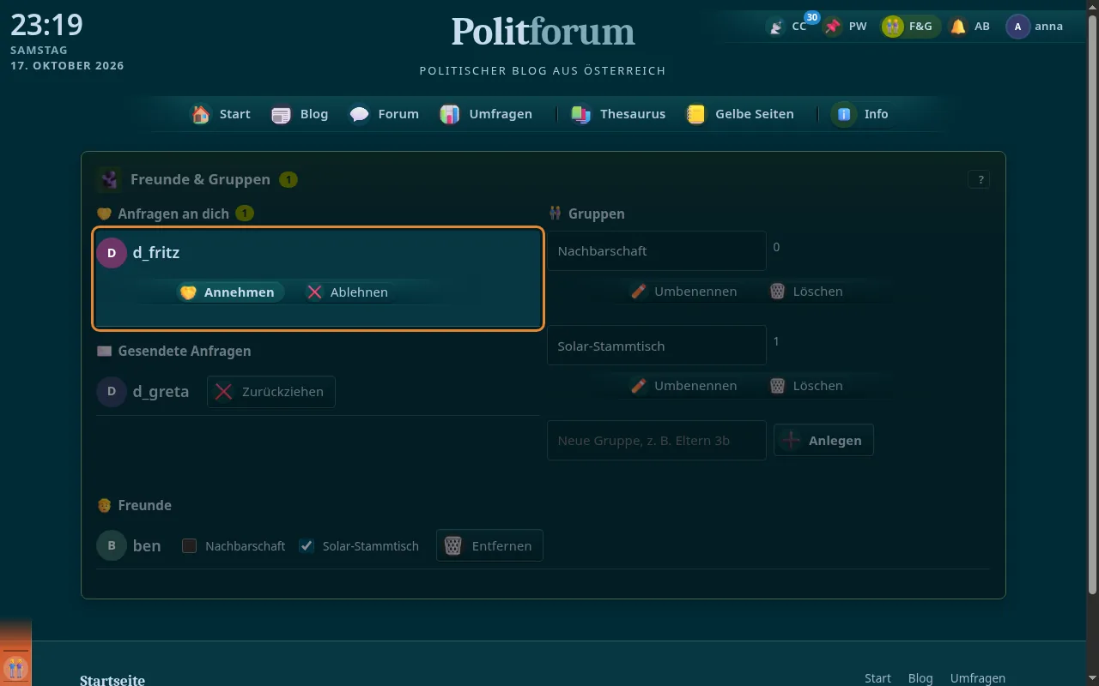The width and height of the screenshot is (1099, 686).
Task: Click the Politforum site logo
Action: [x=543, y=33]
